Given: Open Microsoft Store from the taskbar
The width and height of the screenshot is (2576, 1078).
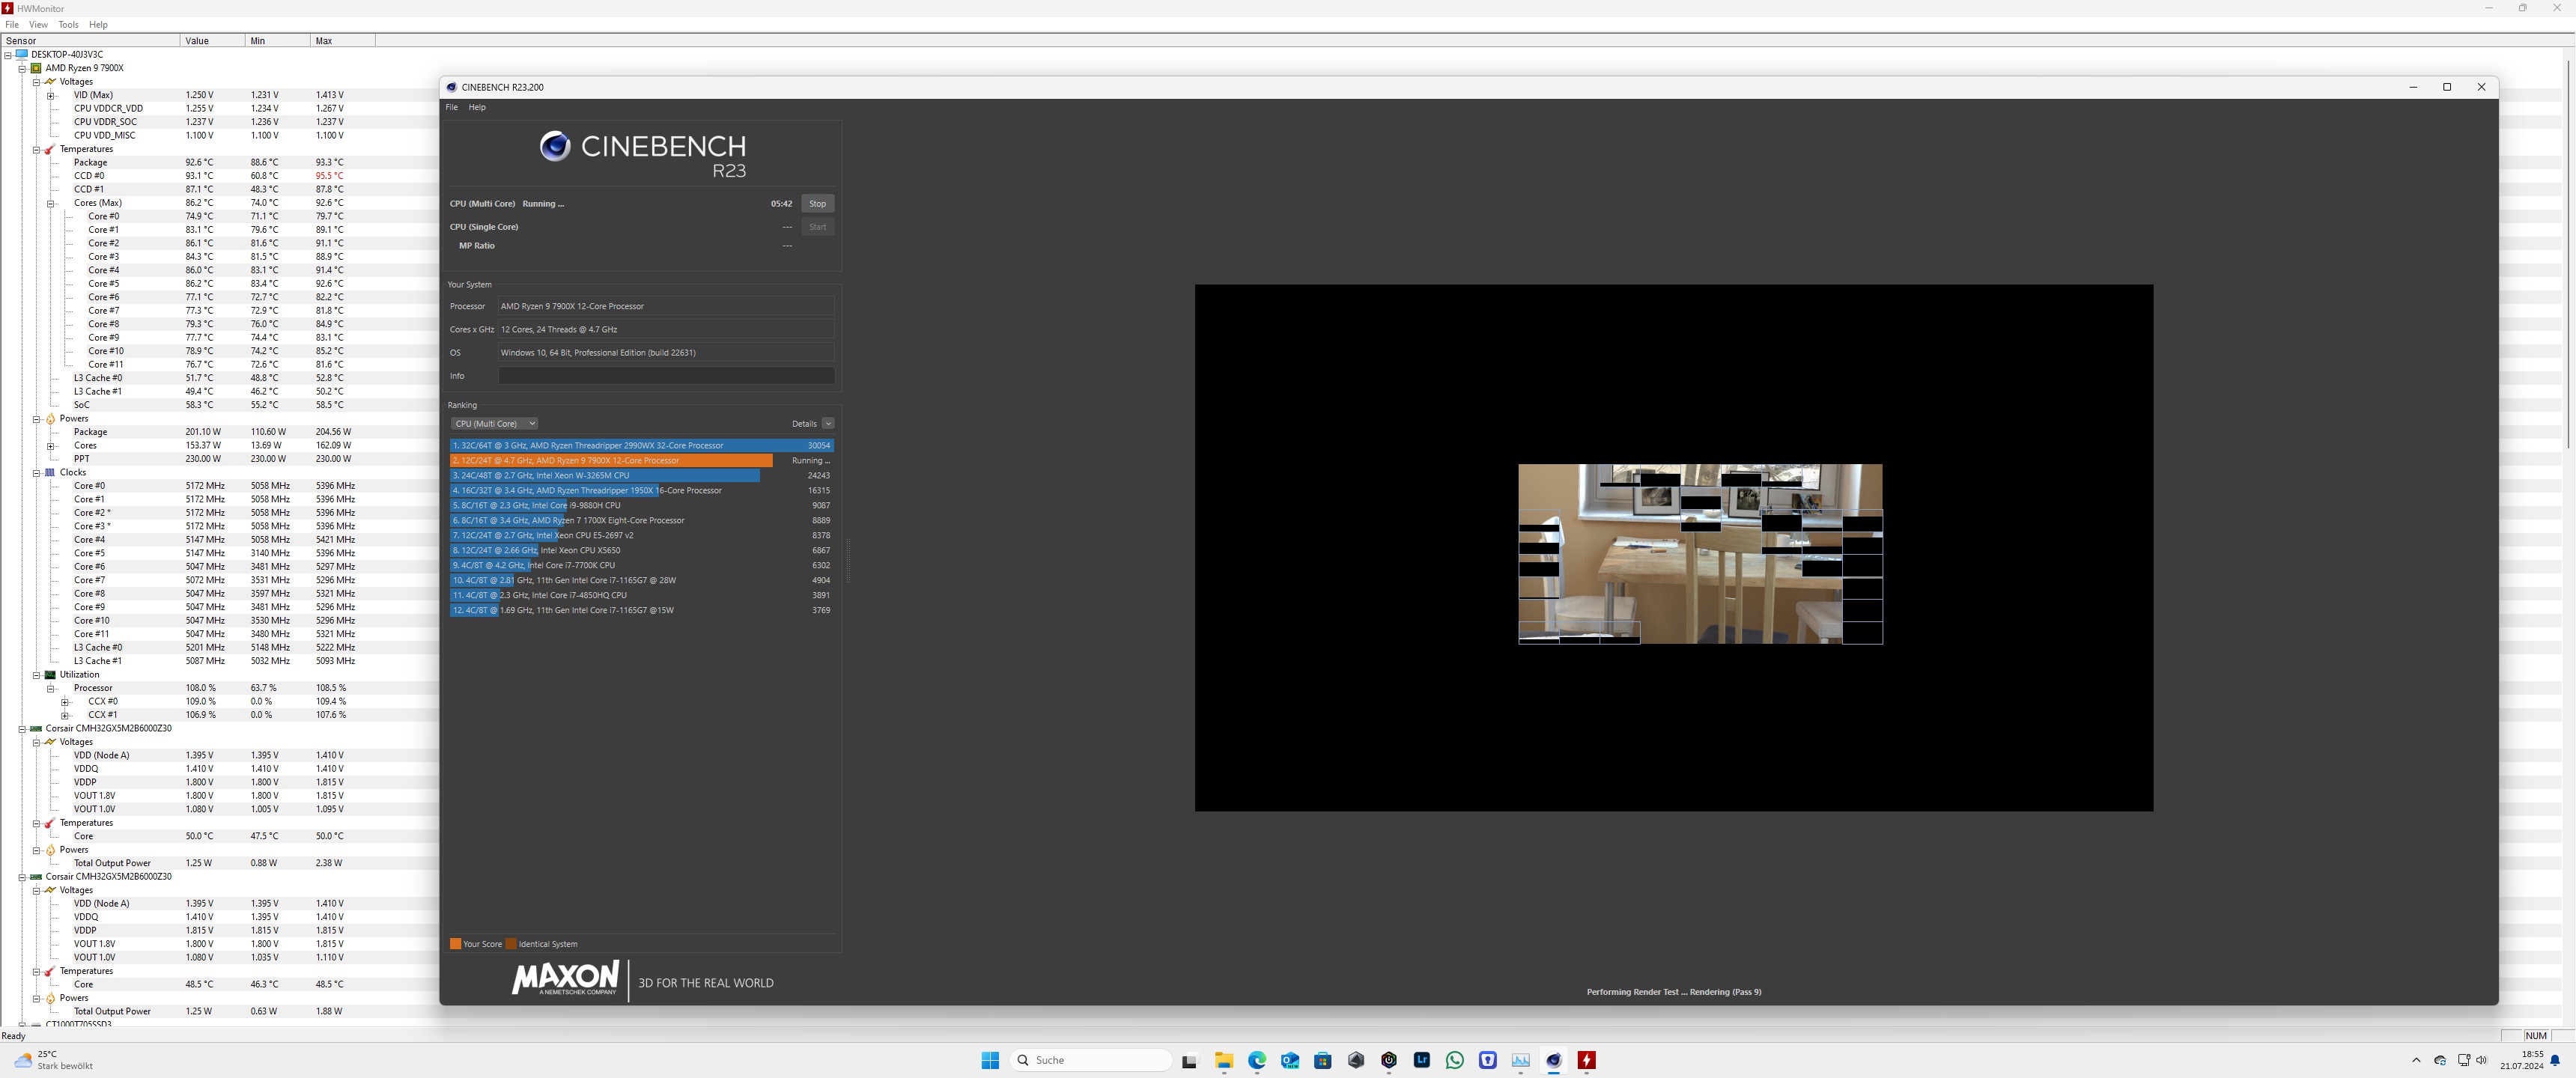Looking at the screenshot, I should tap(1323, 1060).
